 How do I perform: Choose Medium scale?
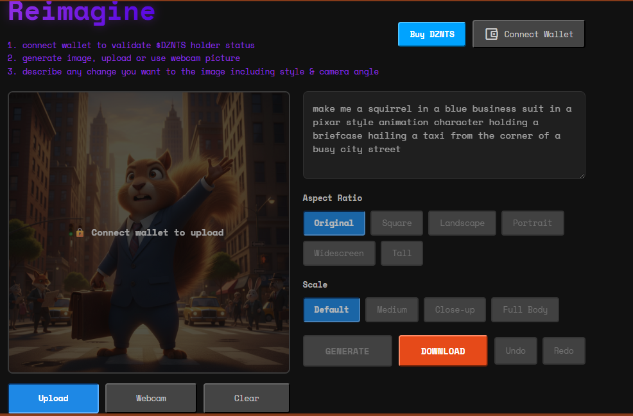tap(392, 309)
